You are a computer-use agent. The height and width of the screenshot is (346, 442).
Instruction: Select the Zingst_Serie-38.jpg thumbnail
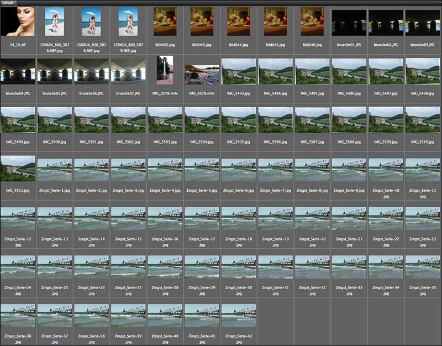tap(91, 315)
